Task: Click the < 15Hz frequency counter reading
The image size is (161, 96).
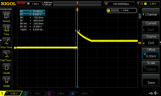Action: pos(125,10)
